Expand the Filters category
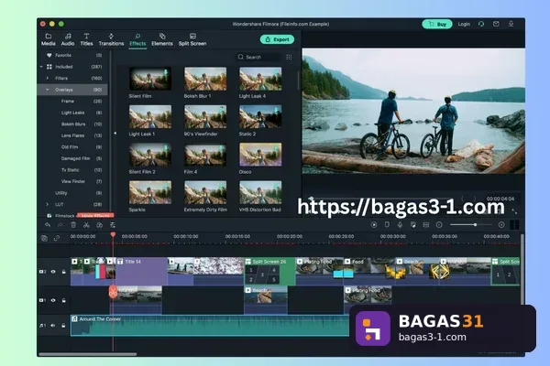The width and height of the screenshot is (550, 366). [x=48, y=78]
